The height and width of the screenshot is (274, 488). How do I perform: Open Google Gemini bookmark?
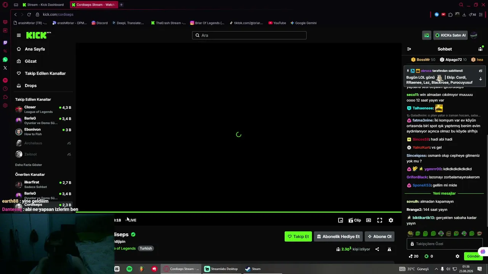(303, 23)
